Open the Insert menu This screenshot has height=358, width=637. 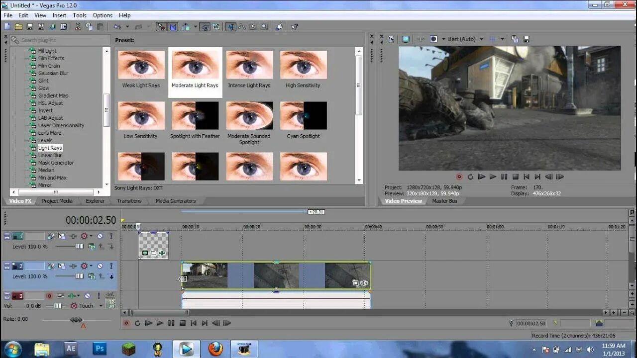[x=59, y=15]
